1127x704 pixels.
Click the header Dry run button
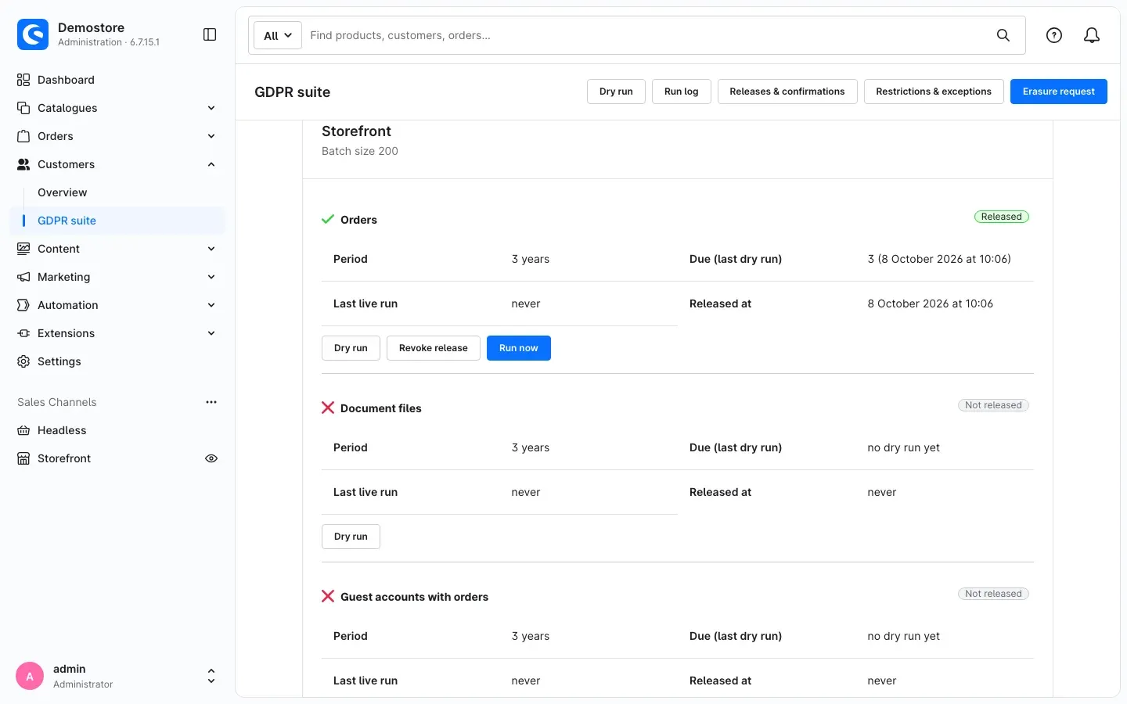(x=616, y=92)
